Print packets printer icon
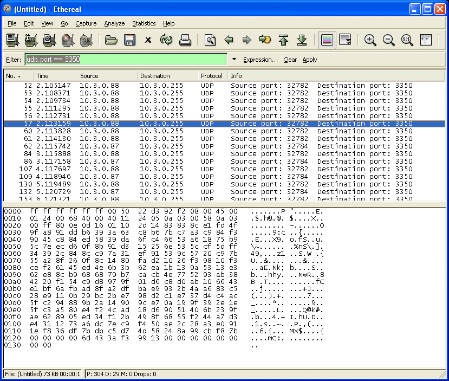449x381 pixels. click(x=185, y=40)
